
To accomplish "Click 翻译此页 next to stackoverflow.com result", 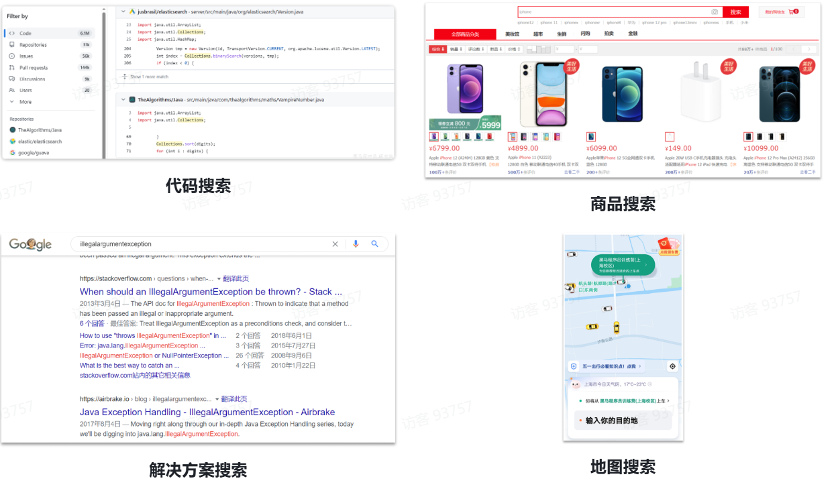I will [236, 278].
